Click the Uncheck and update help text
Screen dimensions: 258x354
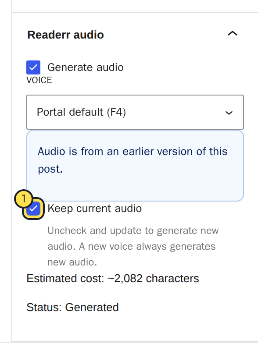tap(133, 246)
